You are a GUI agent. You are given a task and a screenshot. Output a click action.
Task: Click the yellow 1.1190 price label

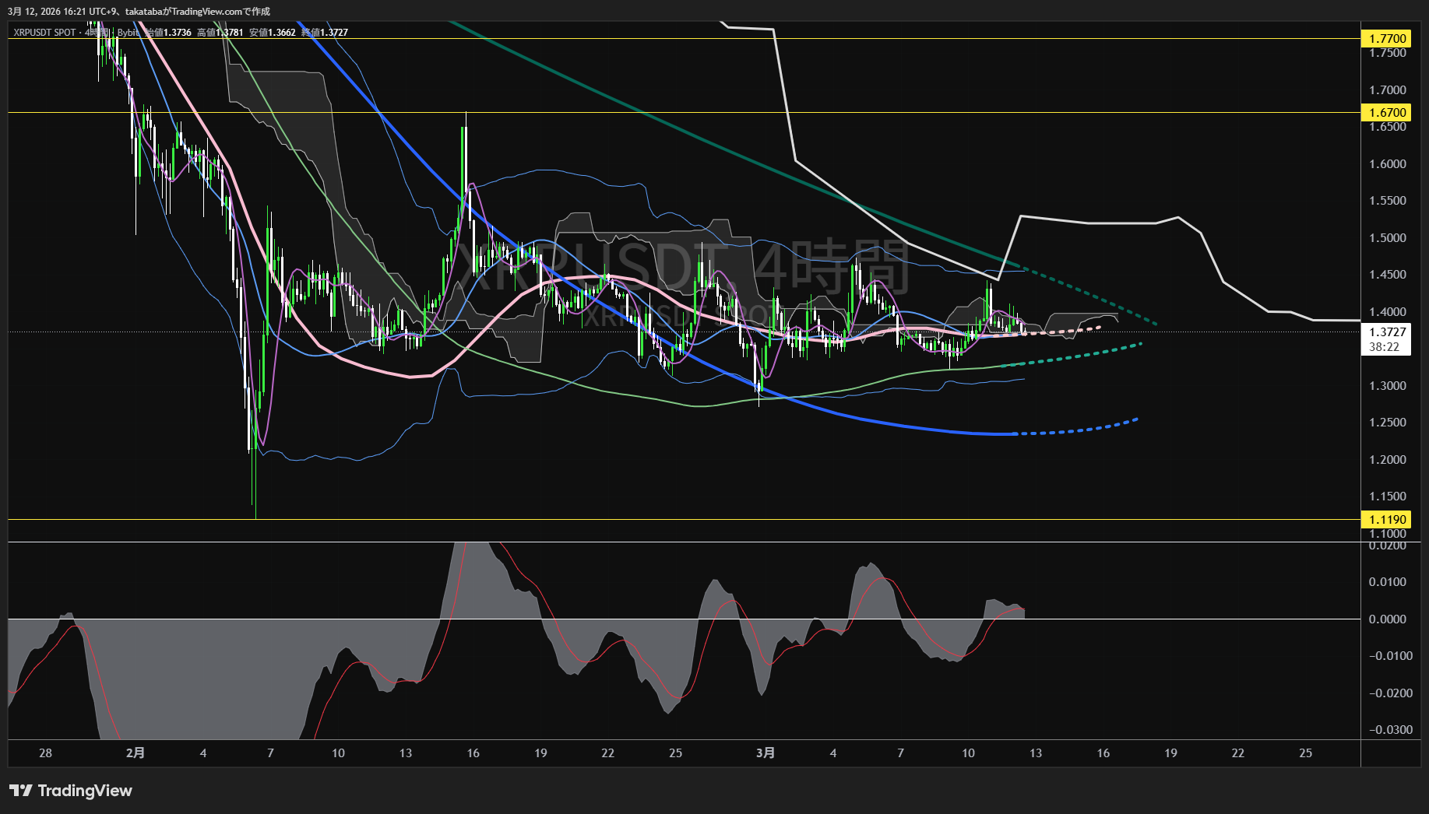pyautogui.click(x=1388, y=519)
